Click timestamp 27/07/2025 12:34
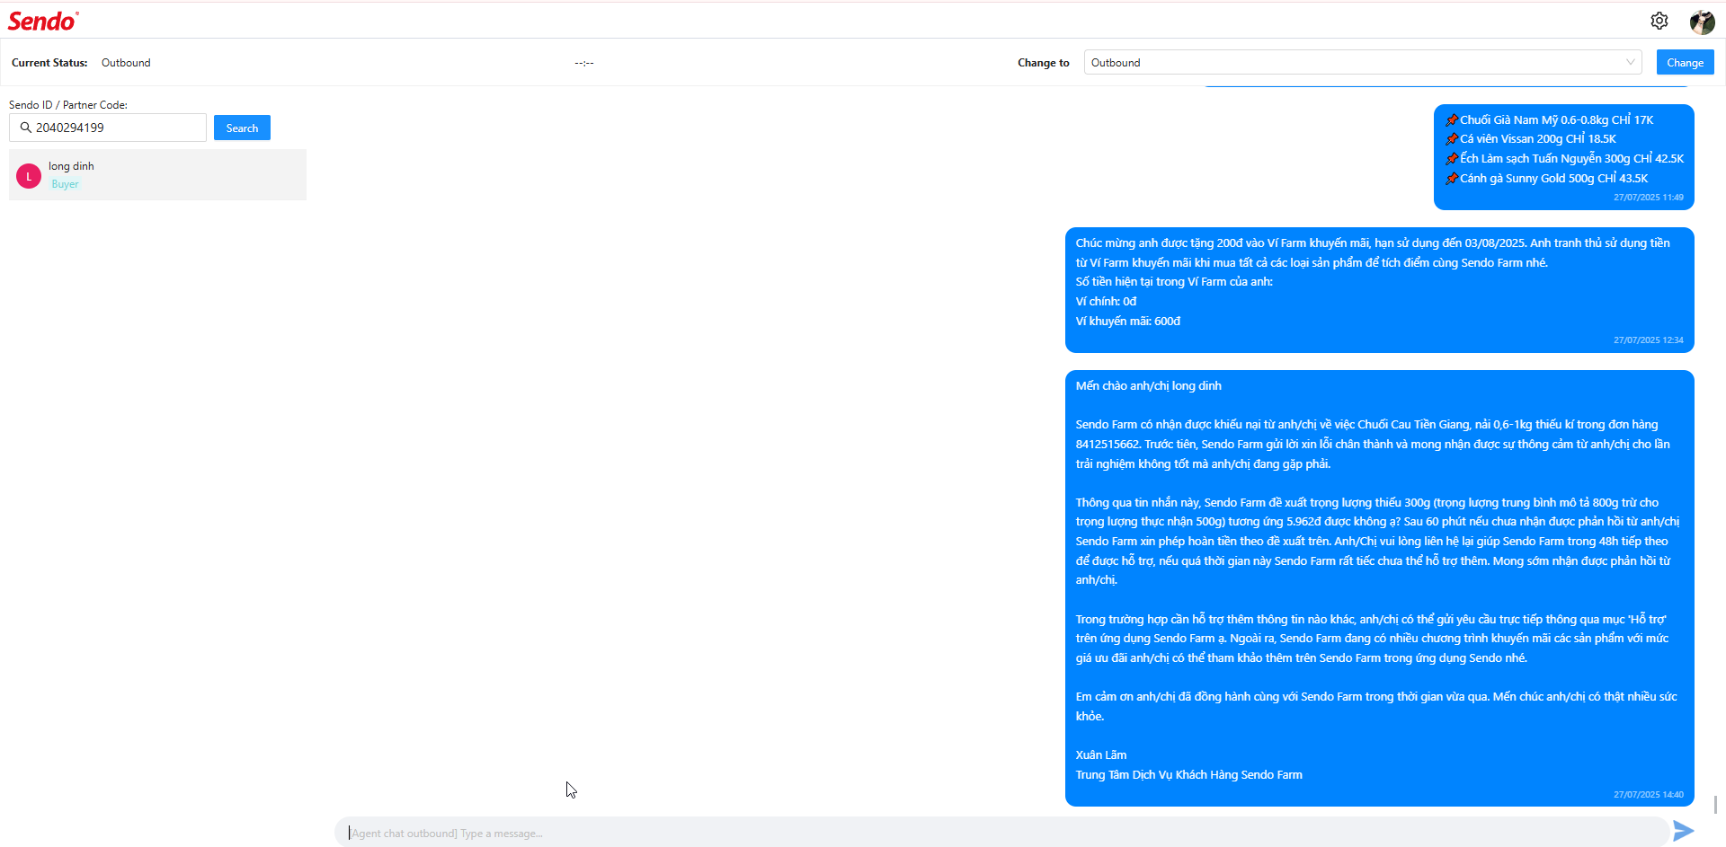The image size is (1726, 847). (1648, 340)
